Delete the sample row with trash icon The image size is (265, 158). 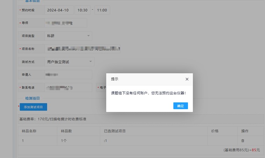pyautogui.click(x=243, y=141)
